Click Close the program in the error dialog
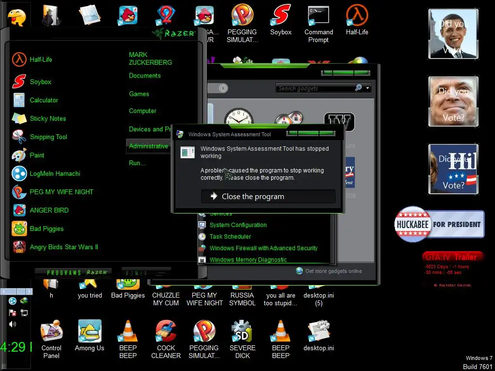The width and height of the screenshot is (495, 371). tap(268, 196)
